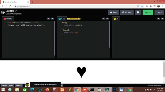
Task: Click the CSS editor scrollbar
Action: click(109, 34)
